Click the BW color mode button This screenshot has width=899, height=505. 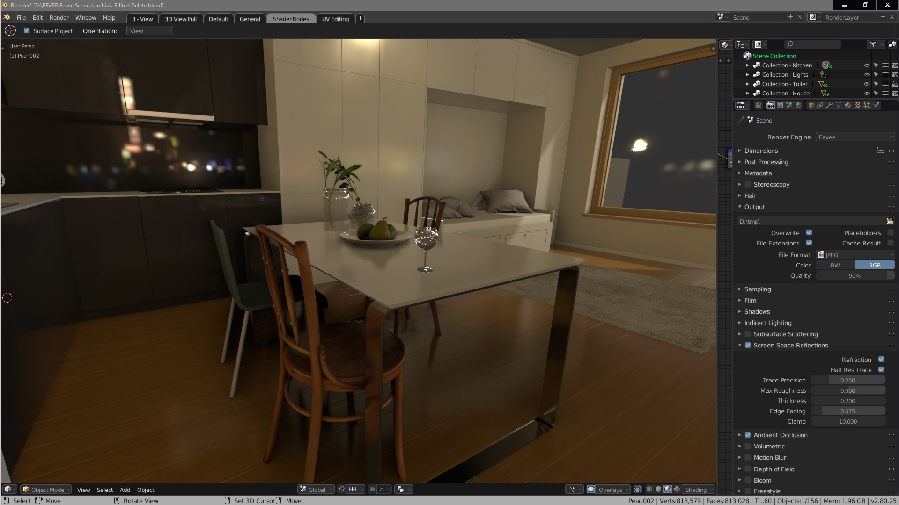click(x=835, y=265)
